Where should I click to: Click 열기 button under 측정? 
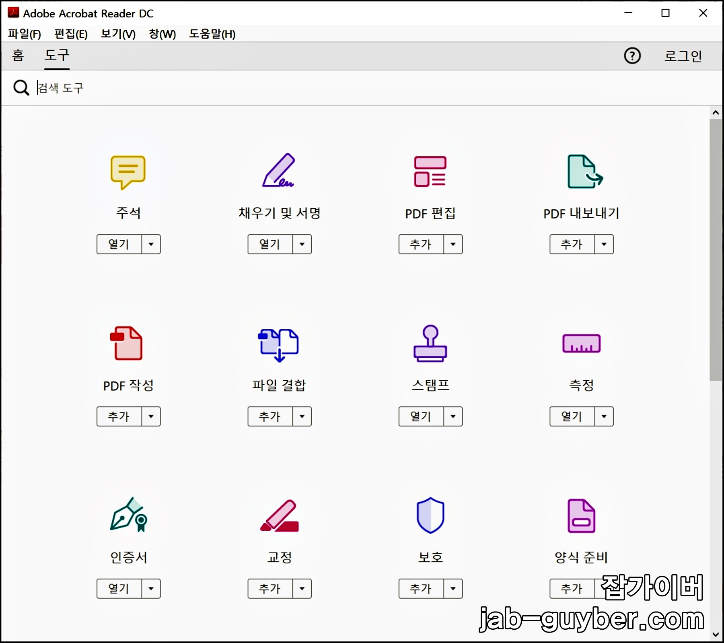click(x=572, y=416)
